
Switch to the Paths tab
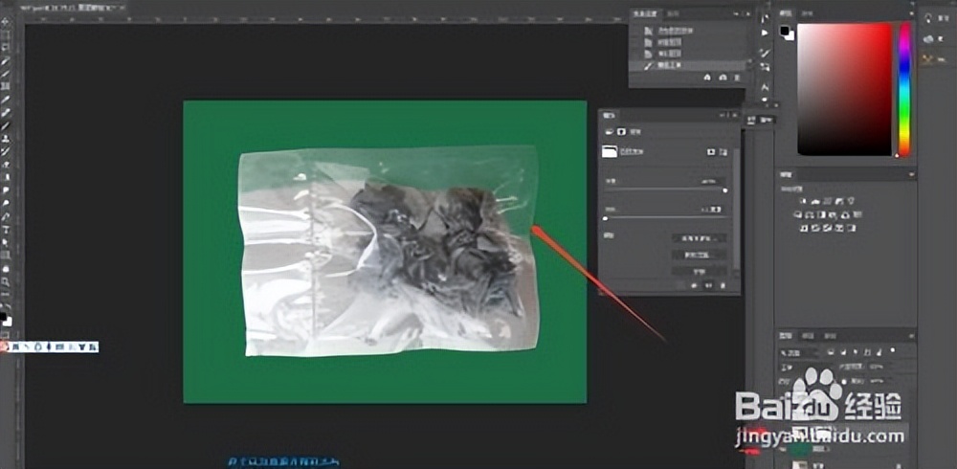830,336
